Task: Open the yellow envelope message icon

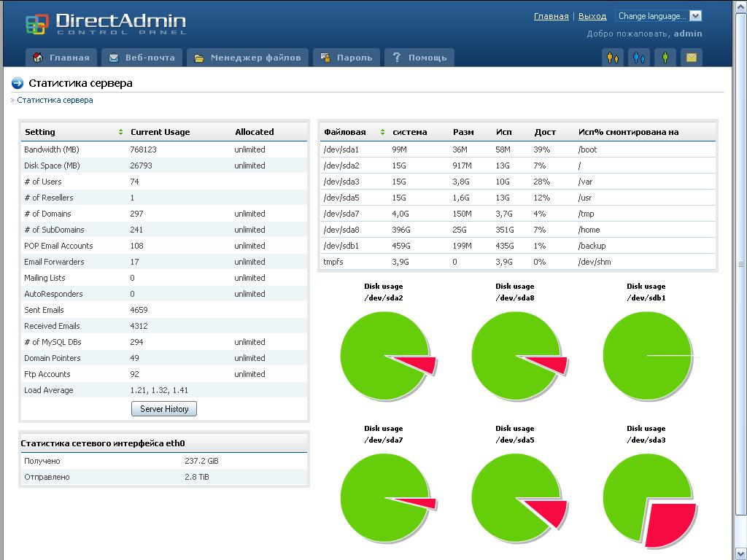Action: coord(692,58)
